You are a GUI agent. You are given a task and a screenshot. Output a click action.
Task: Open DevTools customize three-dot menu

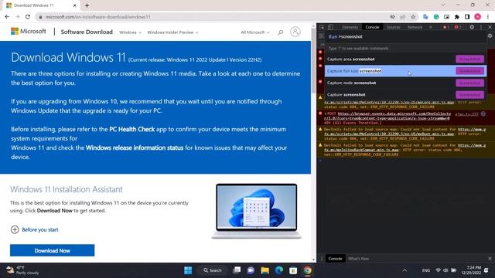481,27
